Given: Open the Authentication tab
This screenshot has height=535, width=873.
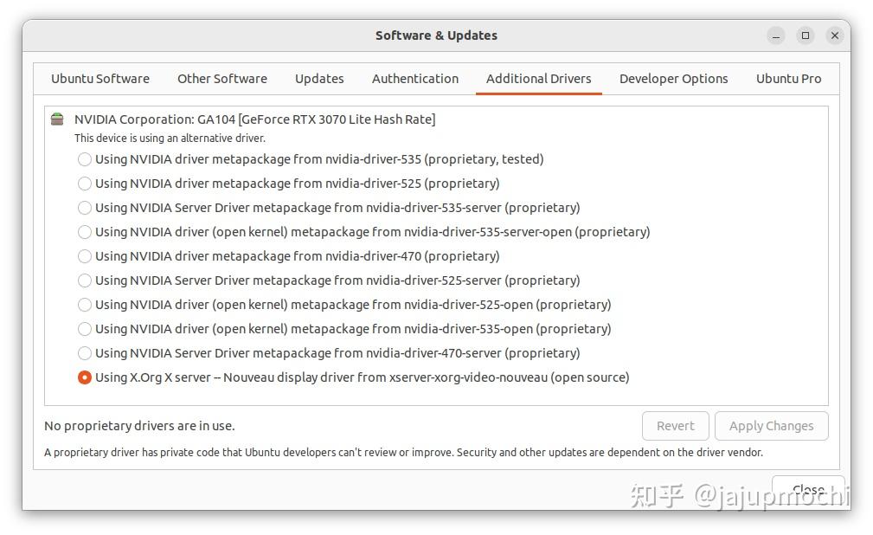Looking at the screenshot, I should [x=415, y=79].
